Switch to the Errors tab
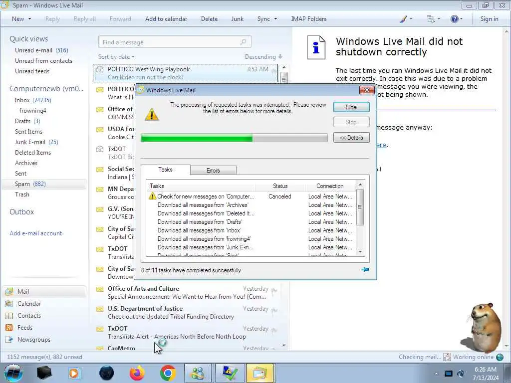This screenshot has width=511, height=383. point(213,171)
